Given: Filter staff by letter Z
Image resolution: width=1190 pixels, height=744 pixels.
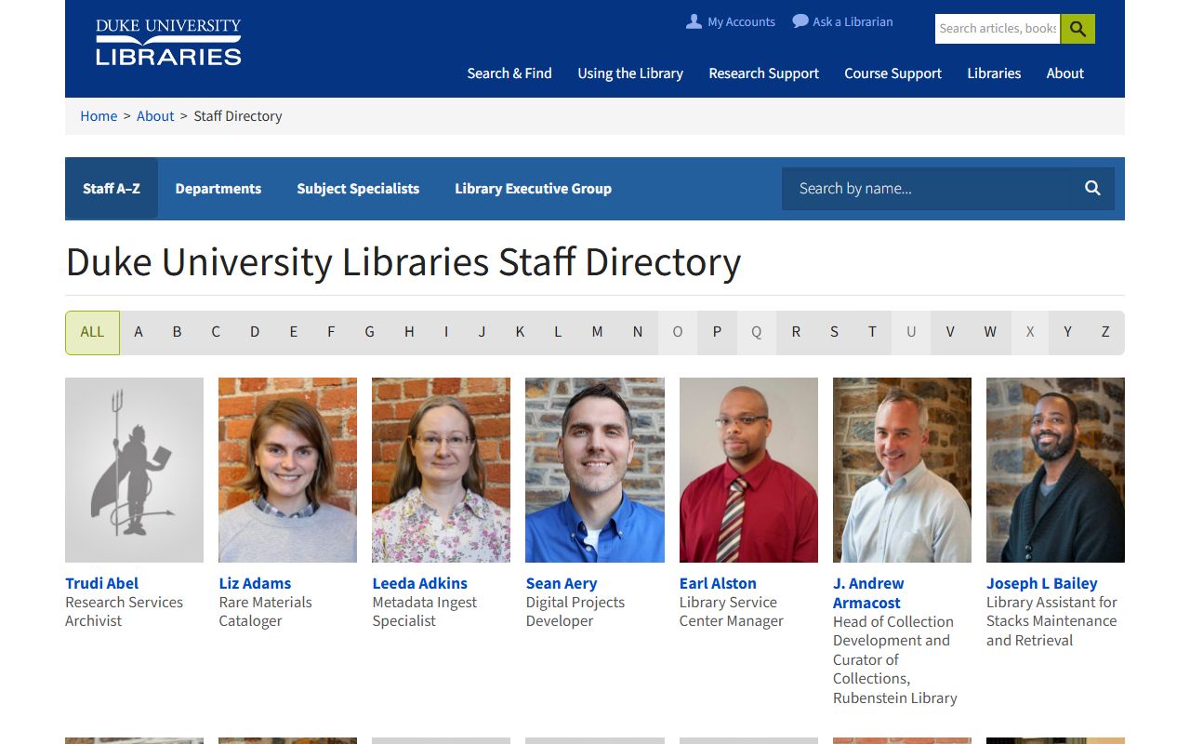Looking at the screenshot, I should 1105,332.
